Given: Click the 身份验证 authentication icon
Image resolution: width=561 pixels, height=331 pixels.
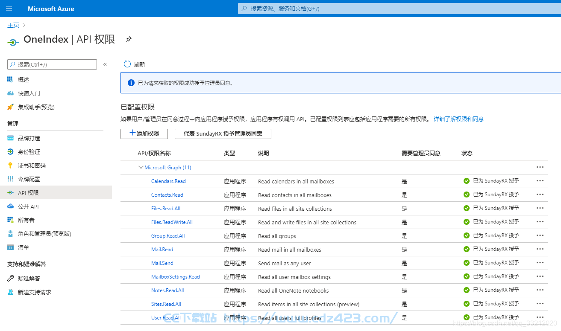Looking at the screenshot, I should pos(10,152).
